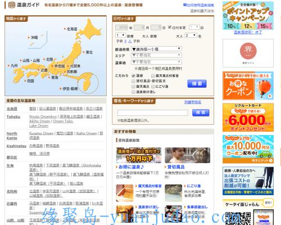281x225 pixels.
Task: Open the 都道府県 prefecture dropdown
Action: pos(156,49)
